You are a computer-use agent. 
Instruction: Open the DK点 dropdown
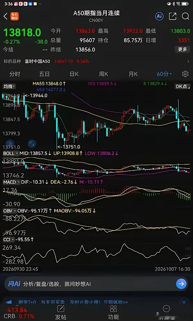pos(182,87)
